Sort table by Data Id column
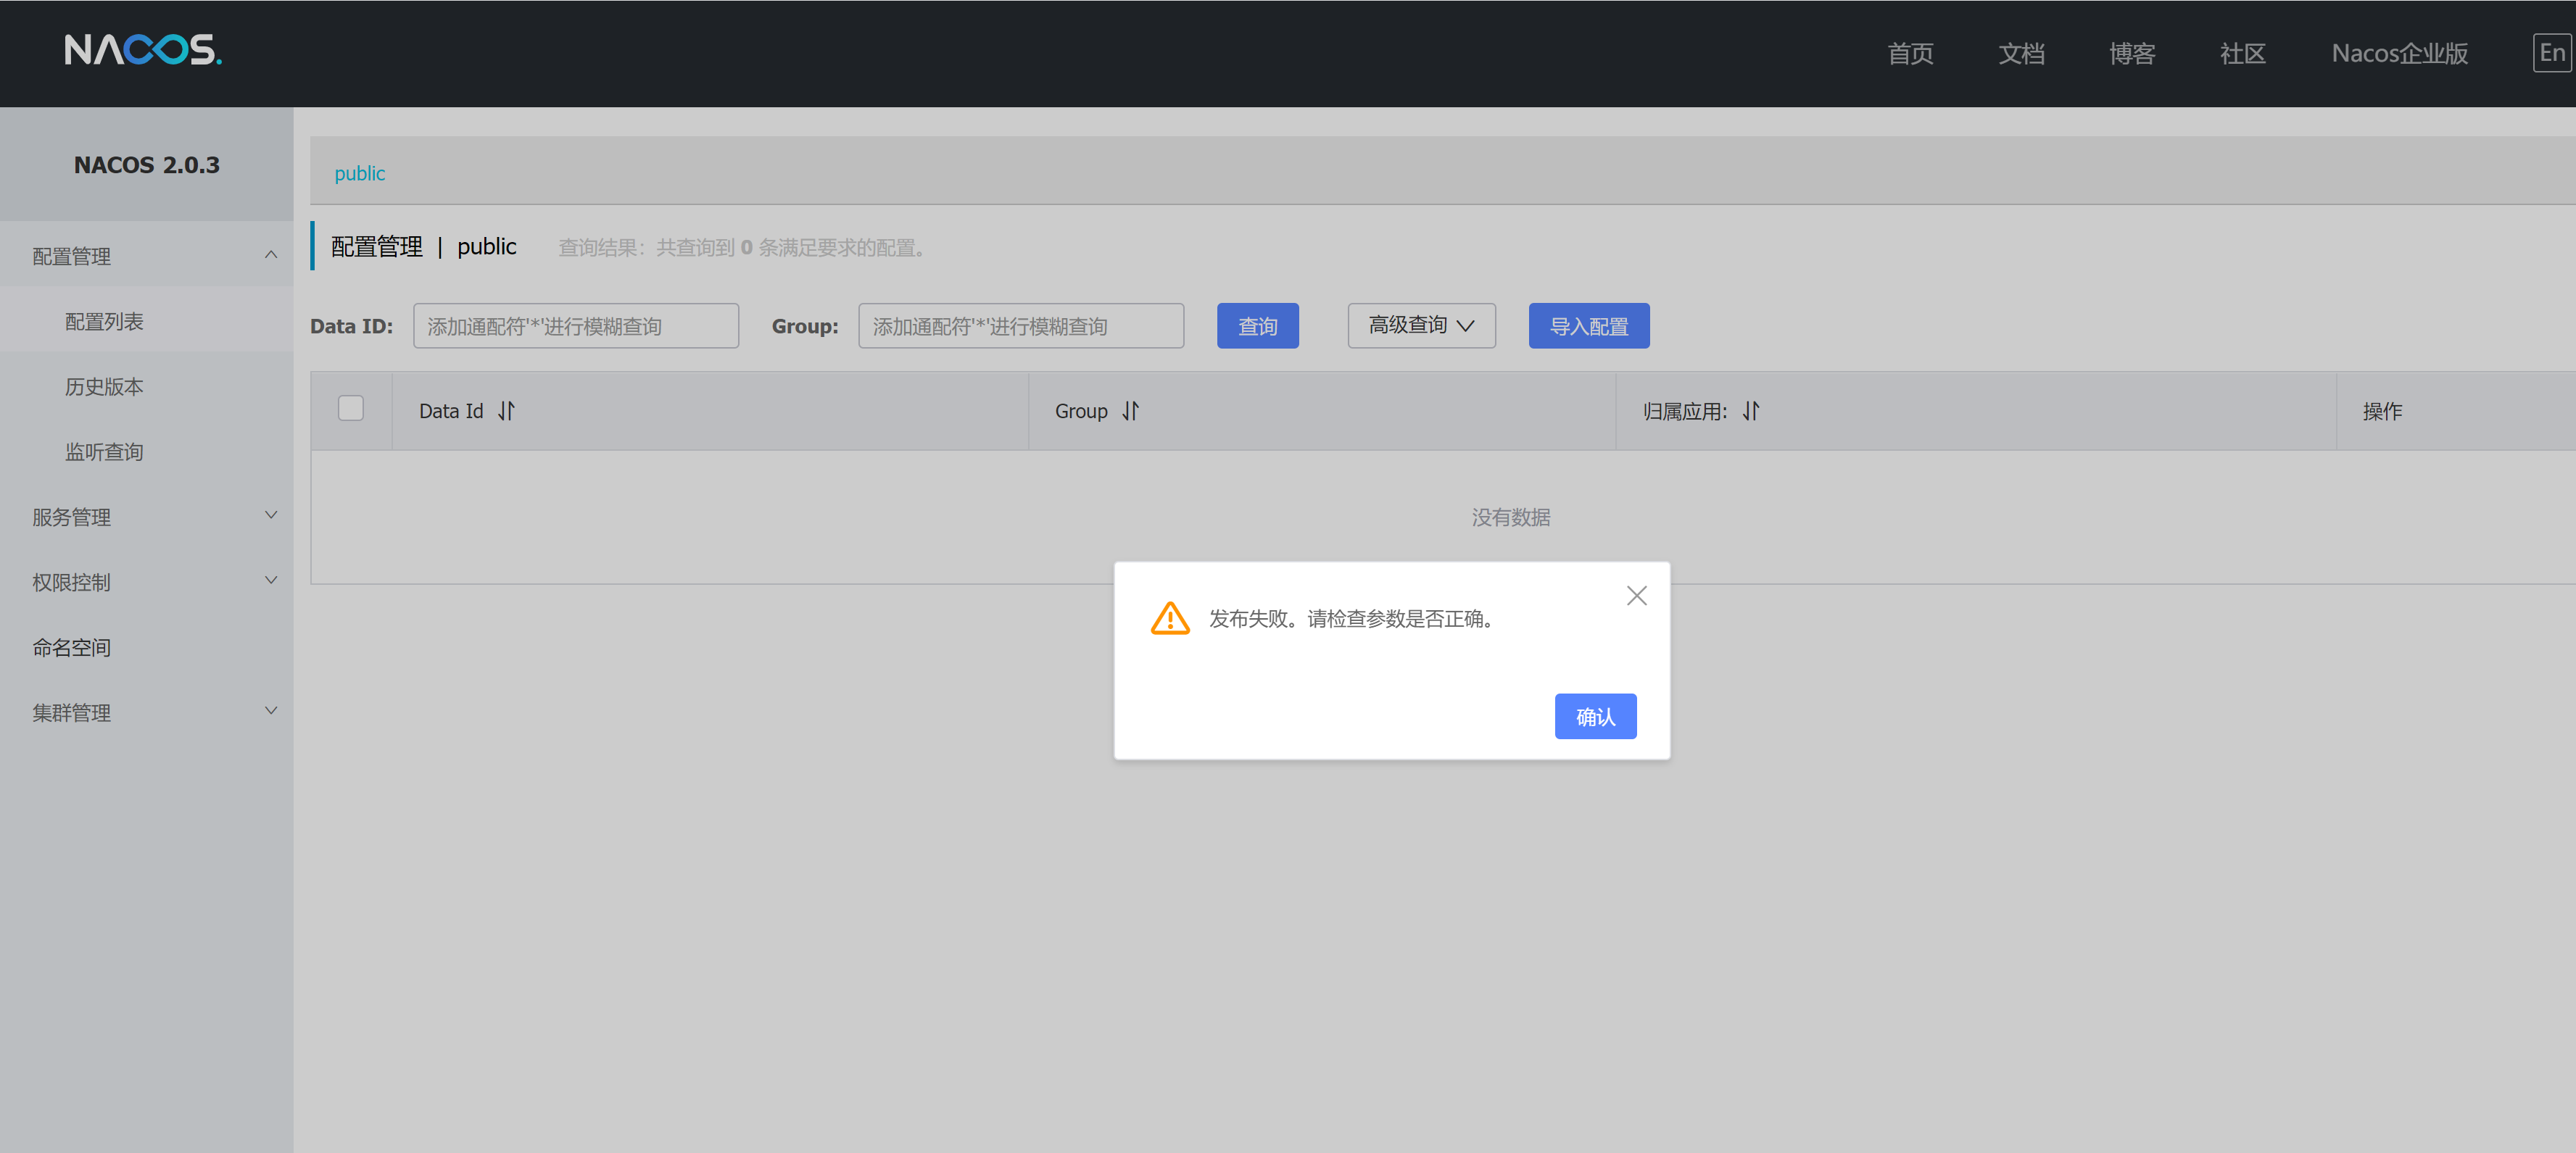 point(506,411)
